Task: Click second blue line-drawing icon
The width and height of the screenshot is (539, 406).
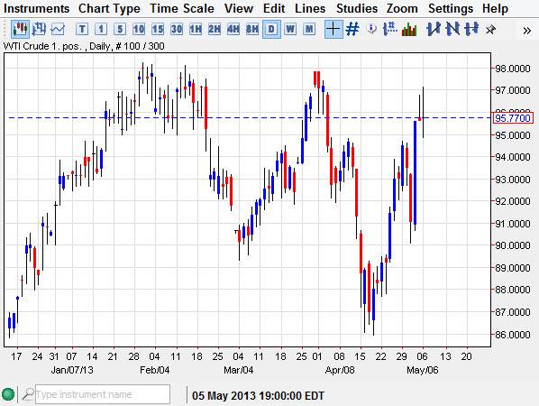Action: (x=452, y=29)
